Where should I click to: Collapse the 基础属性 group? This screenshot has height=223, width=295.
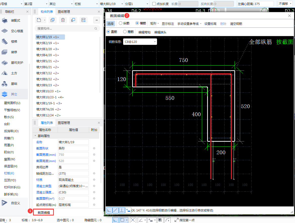click(x=35, y=136)
